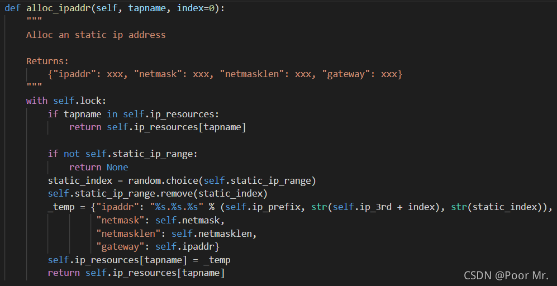Click the final return statement line
This screenshot has height=286, width=557.
(x=136, y=273)
